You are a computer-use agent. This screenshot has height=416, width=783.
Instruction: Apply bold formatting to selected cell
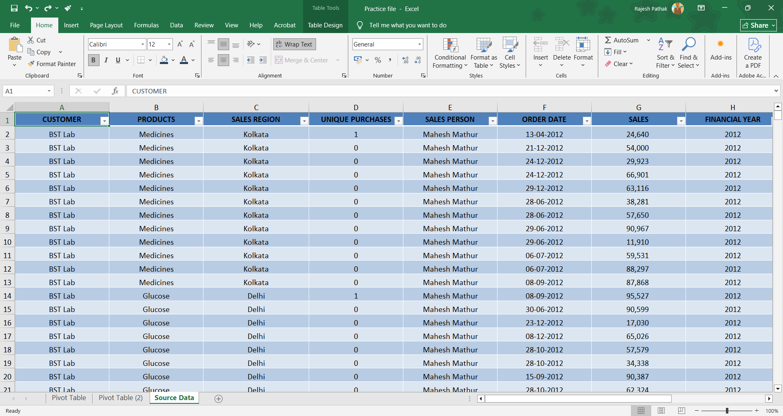[x=93, y=60]
